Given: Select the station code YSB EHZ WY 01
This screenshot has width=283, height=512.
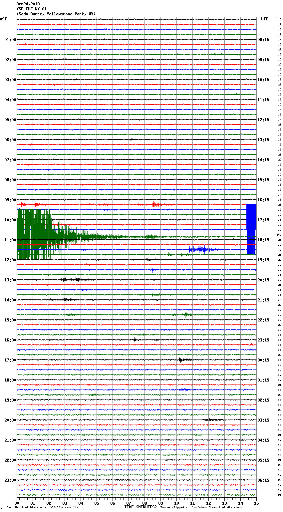Looking at the screenshot, I should point(32,9).
